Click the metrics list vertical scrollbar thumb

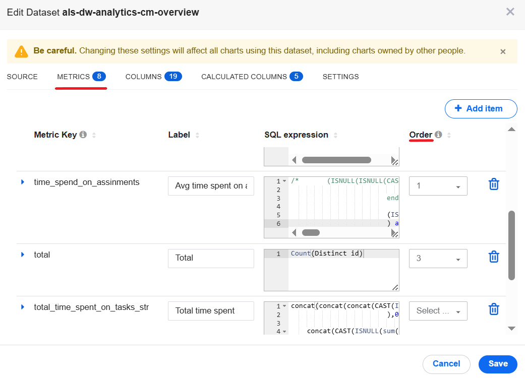511,245
